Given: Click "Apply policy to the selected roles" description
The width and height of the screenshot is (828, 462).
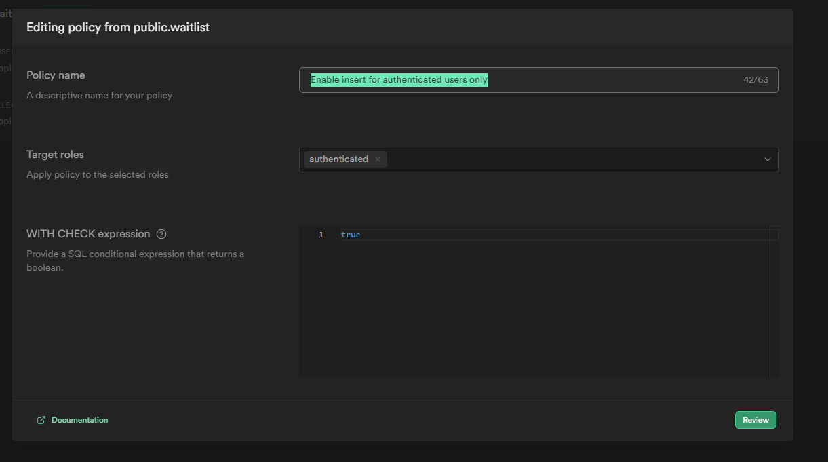Looking at the screenshot, I should [x=98, y=174].
